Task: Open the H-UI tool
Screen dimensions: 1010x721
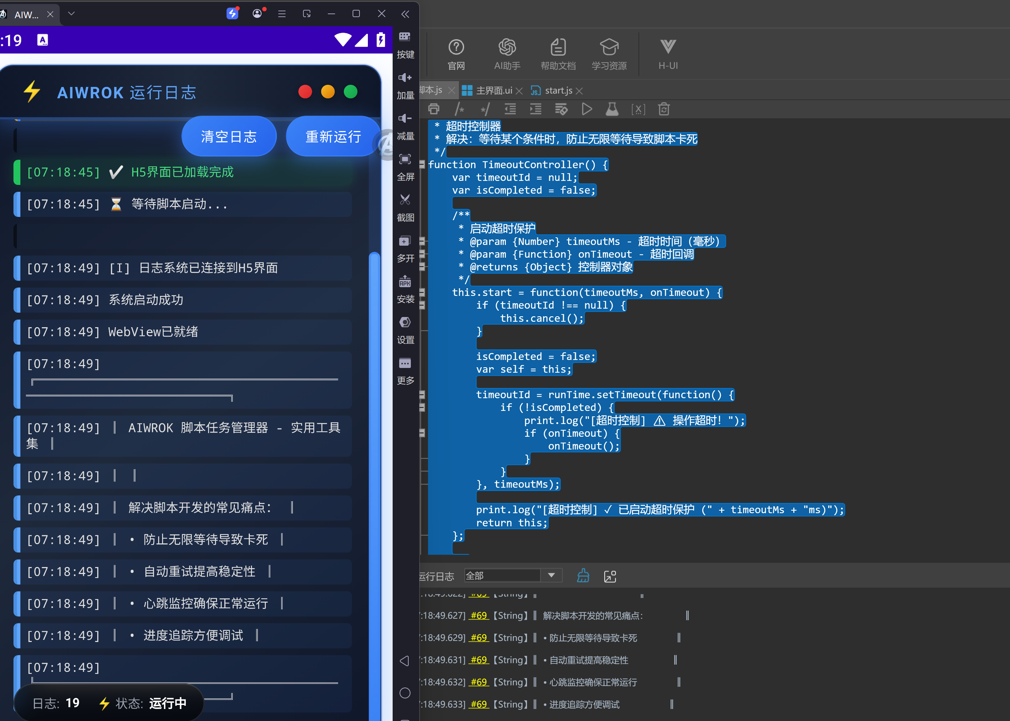Action: click(x=668, y=54)
